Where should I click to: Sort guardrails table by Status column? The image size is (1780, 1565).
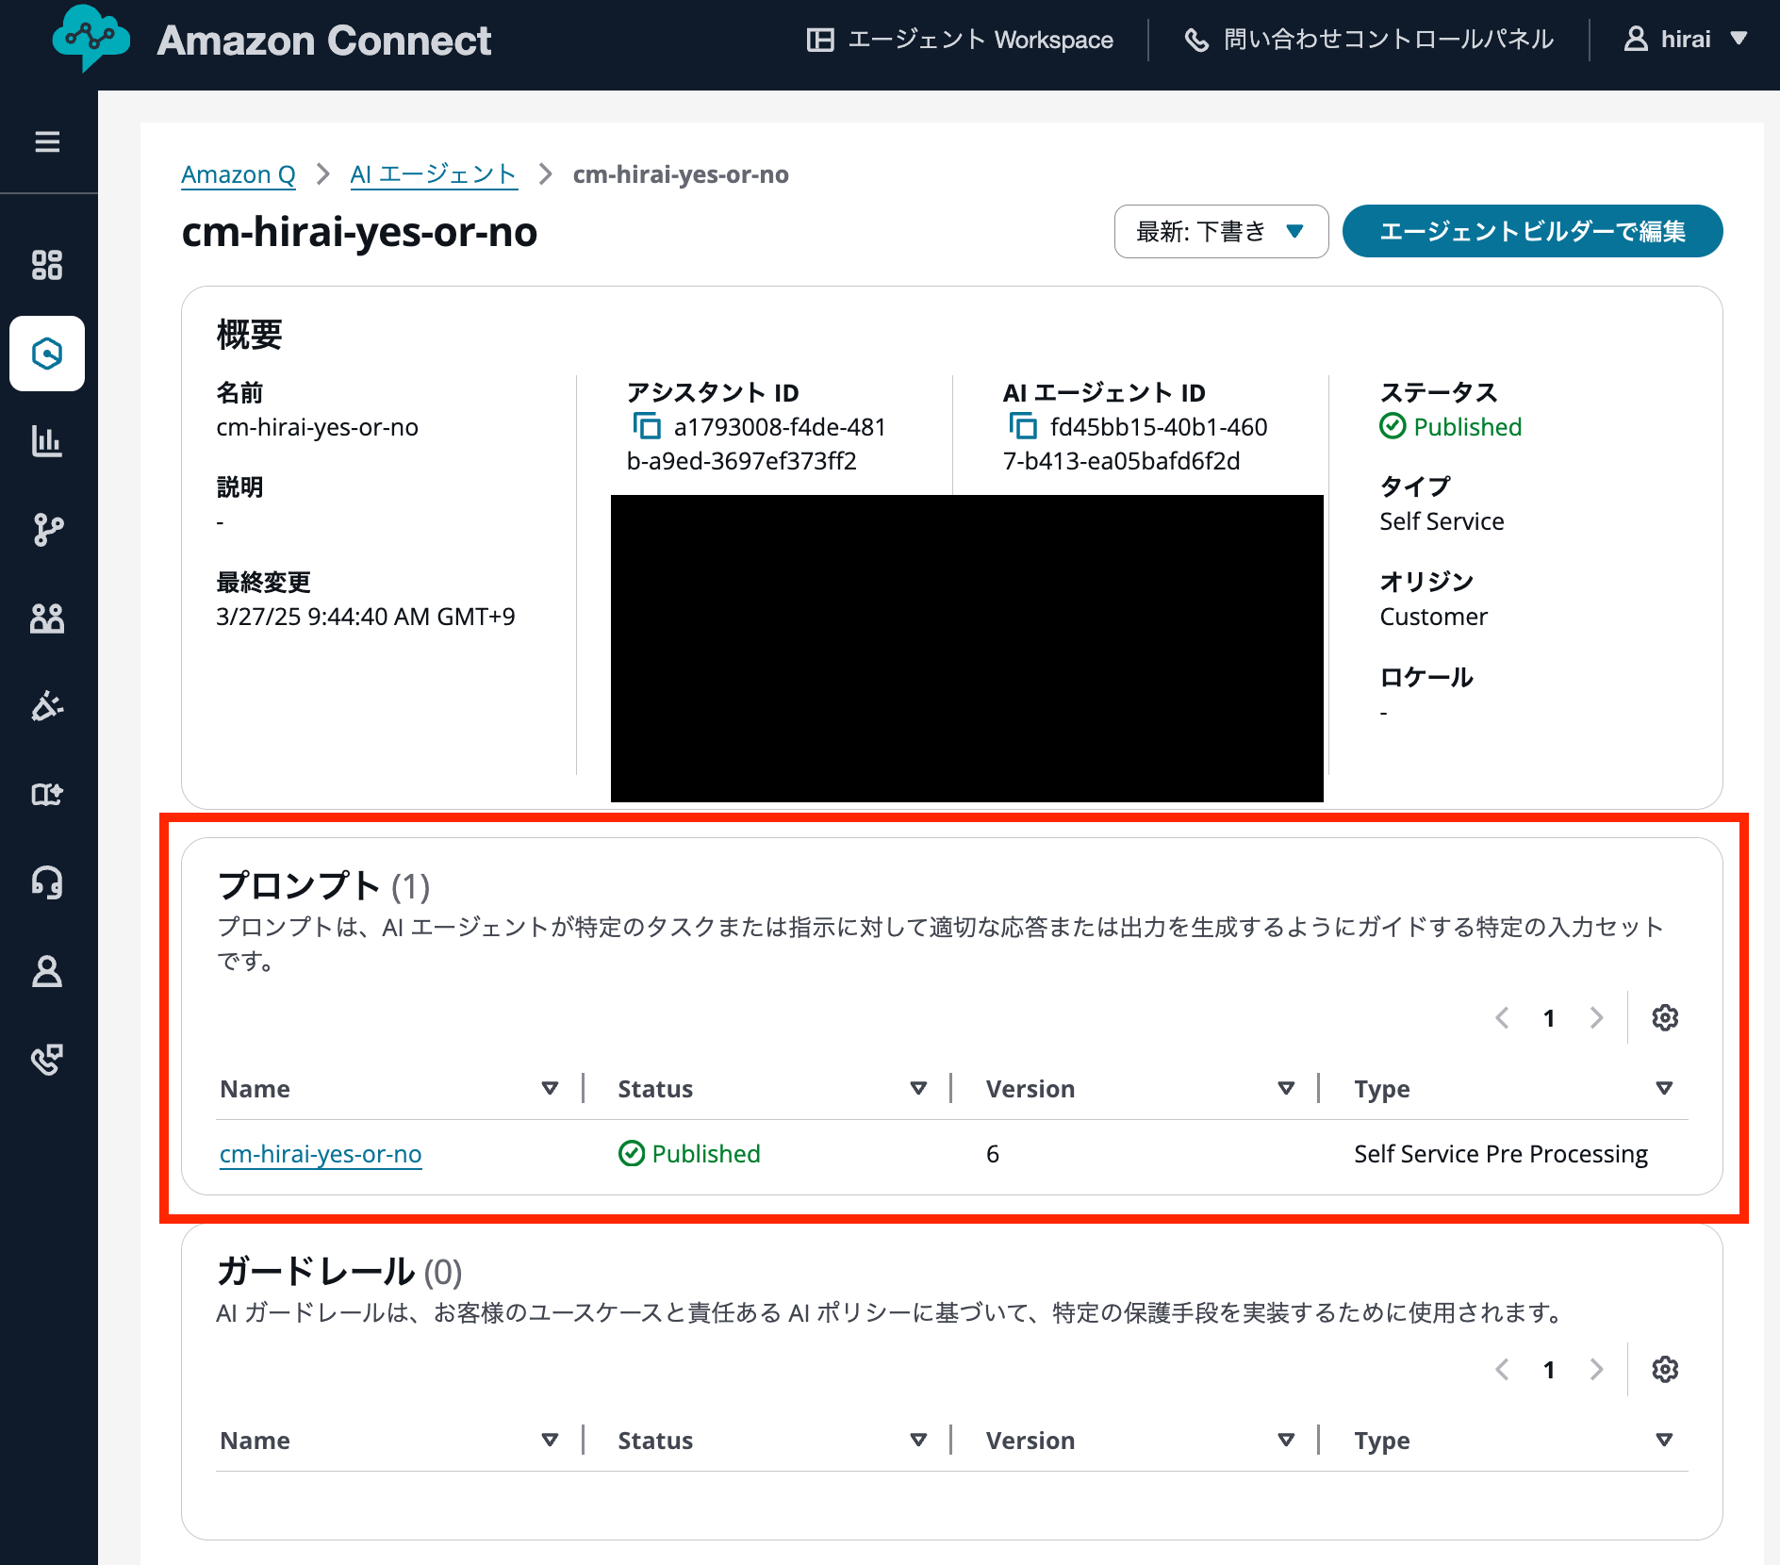[x=918, y=1441]
